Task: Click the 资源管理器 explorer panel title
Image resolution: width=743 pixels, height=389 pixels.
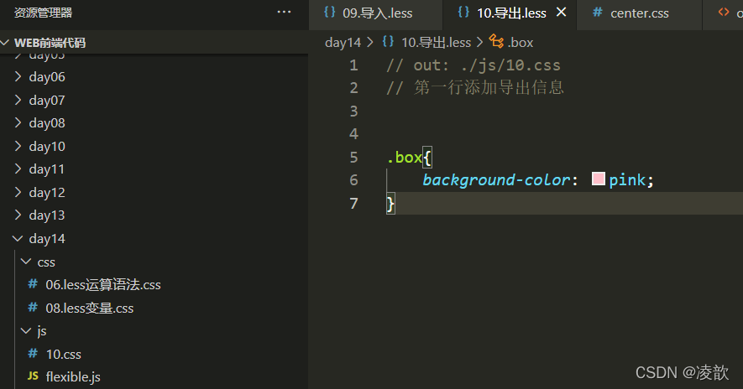Action: [x=43, y=13]
